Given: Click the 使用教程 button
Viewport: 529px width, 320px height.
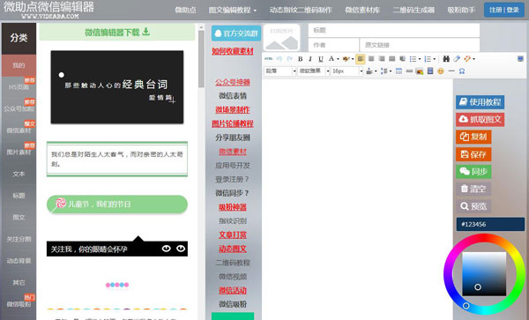Looking at the screenshot, I should click(481, 102).
